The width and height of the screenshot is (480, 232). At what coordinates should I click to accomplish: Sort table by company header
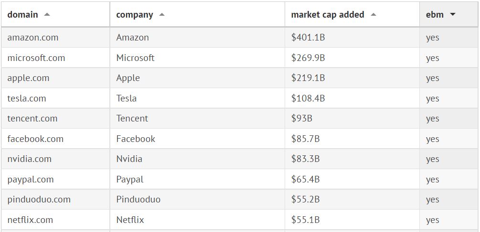tap(135, 15)
